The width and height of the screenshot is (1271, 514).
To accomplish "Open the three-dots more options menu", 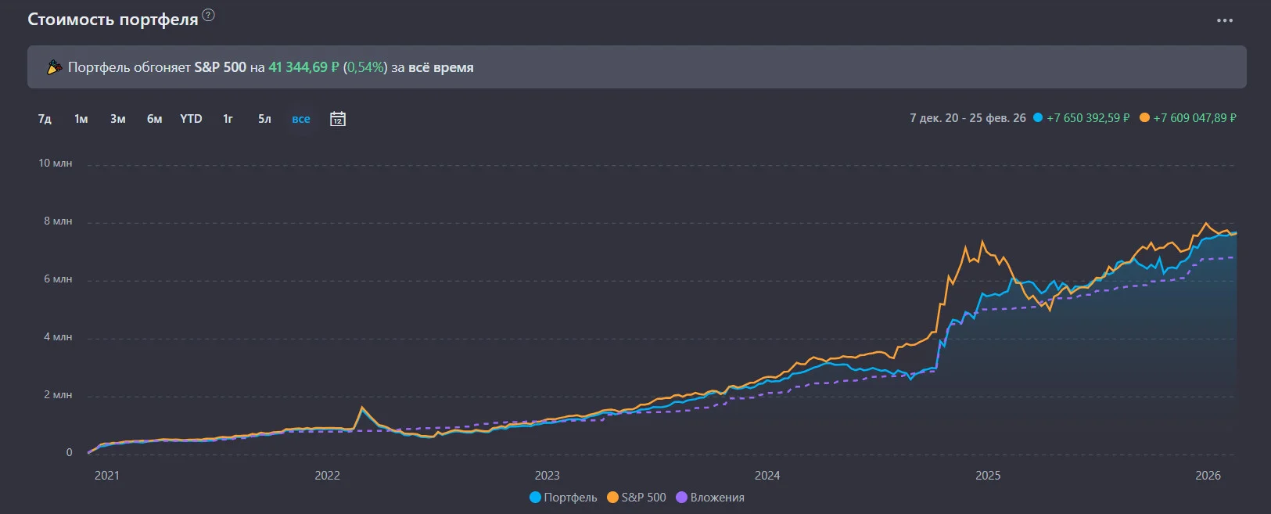I will pos(1225,20).
